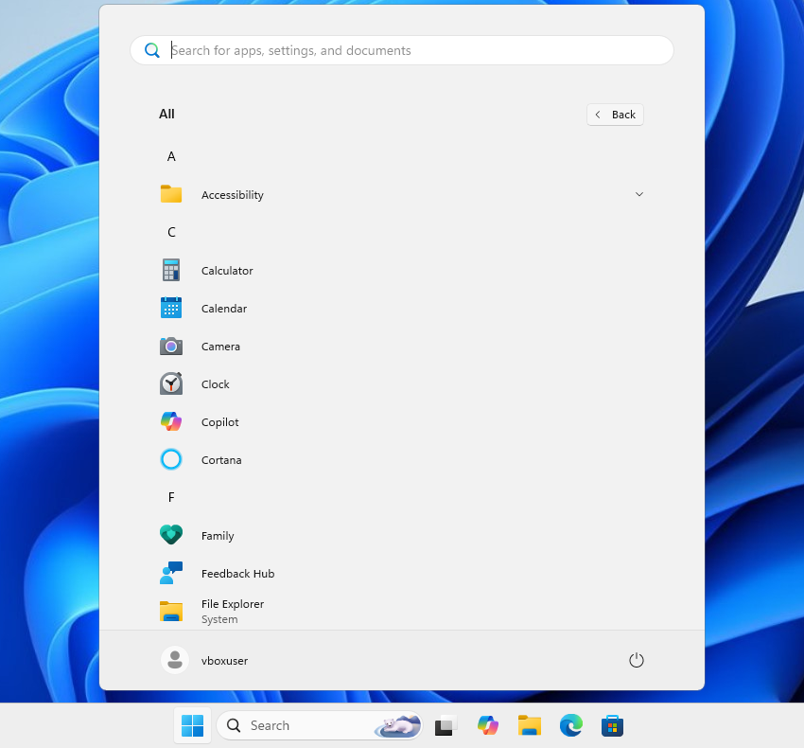
Task: Click the Windows Start button on taskbar
Action: (192, 725)
